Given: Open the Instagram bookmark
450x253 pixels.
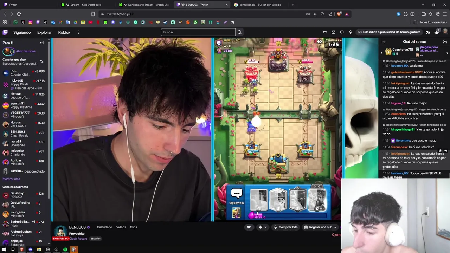Looking at the screenshot, I should 31,22.
